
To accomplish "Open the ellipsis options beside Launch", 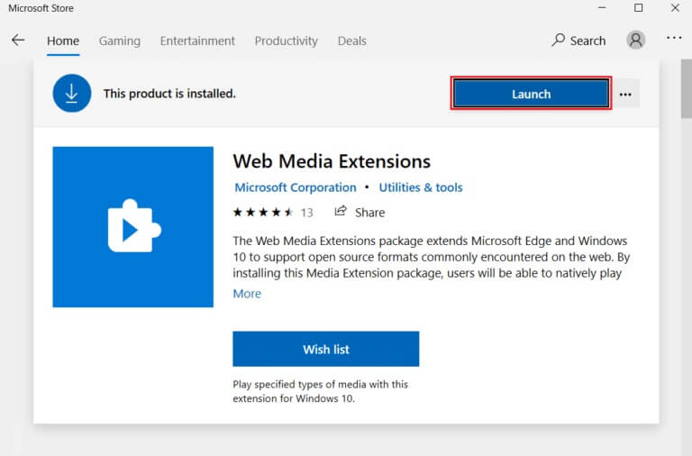I will click(x=625, y=94).
